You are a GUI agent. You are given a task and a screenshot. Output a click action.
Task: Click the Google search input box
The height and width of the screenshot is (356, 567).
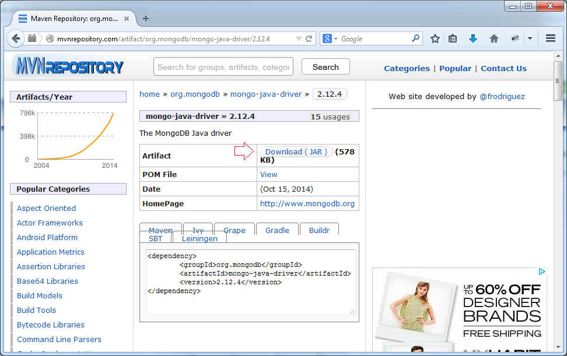coord(374,38)
